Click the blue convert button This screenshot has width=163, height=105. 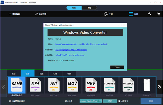point(151,101)
